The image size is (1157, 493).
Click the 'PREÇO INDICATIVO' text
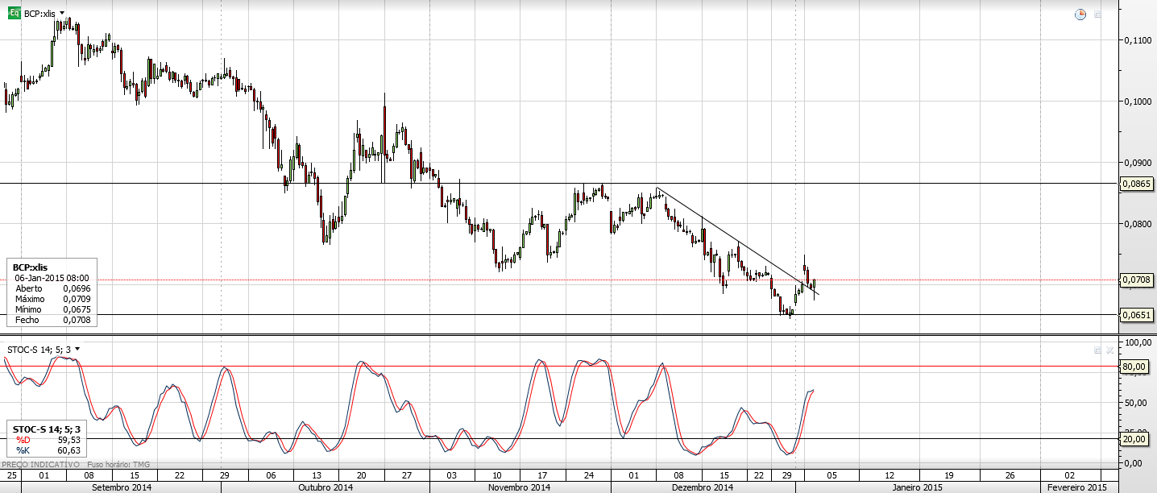click(x=40, y=465)
